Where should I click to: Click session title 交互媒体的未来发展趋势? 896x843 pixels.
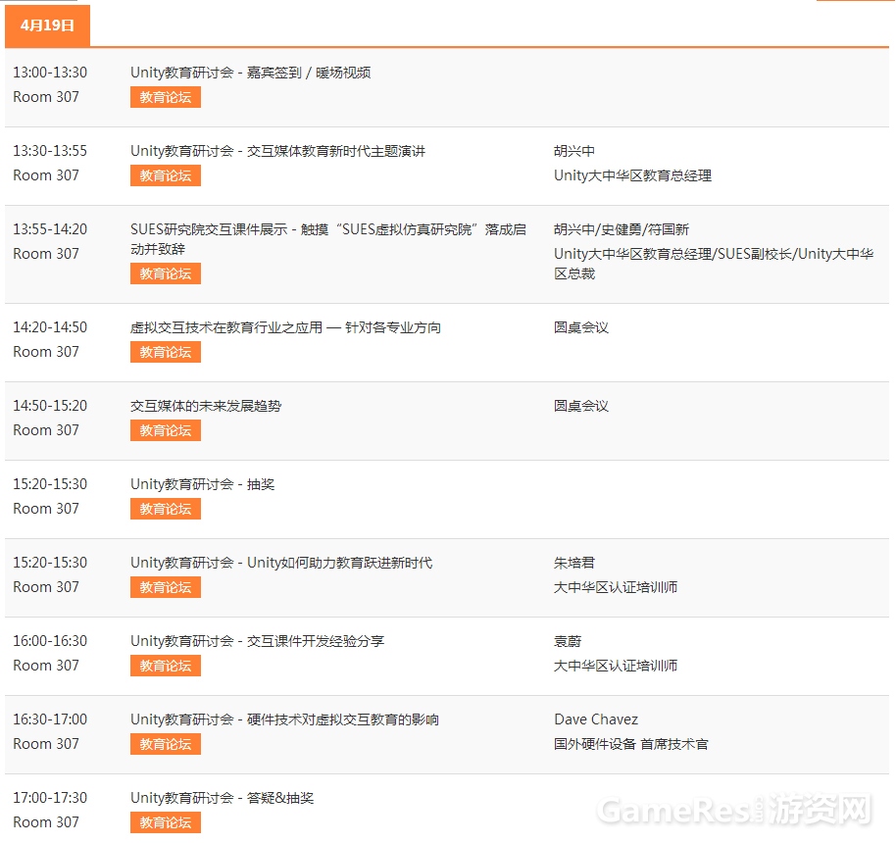click(x=206, y=406)
